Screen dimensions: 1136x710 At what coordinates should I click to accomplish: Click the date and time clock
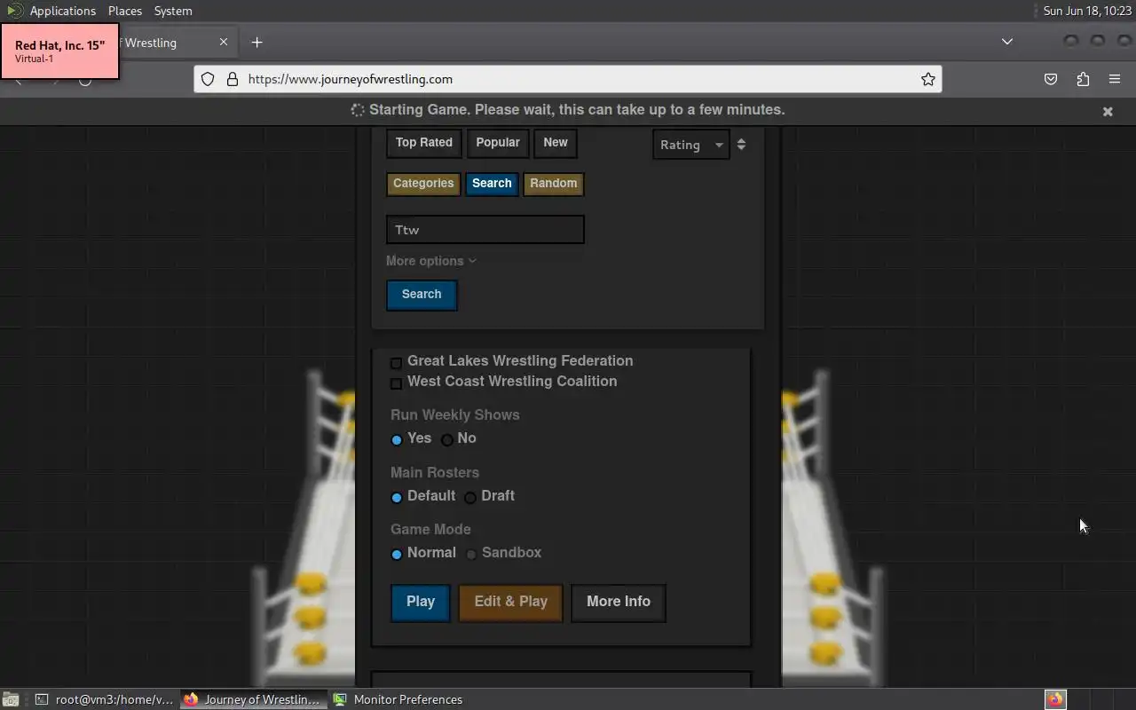[1087, 11]
